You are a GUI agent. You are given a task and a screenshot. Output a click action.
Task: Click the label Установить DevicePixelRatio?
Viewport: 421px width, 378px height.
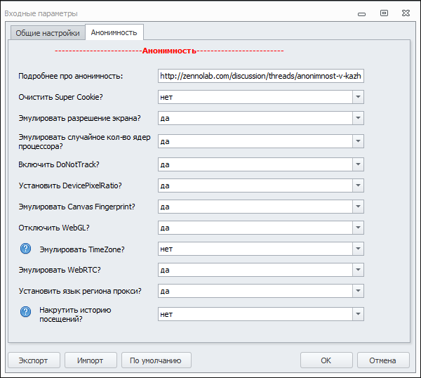[70, 185]
